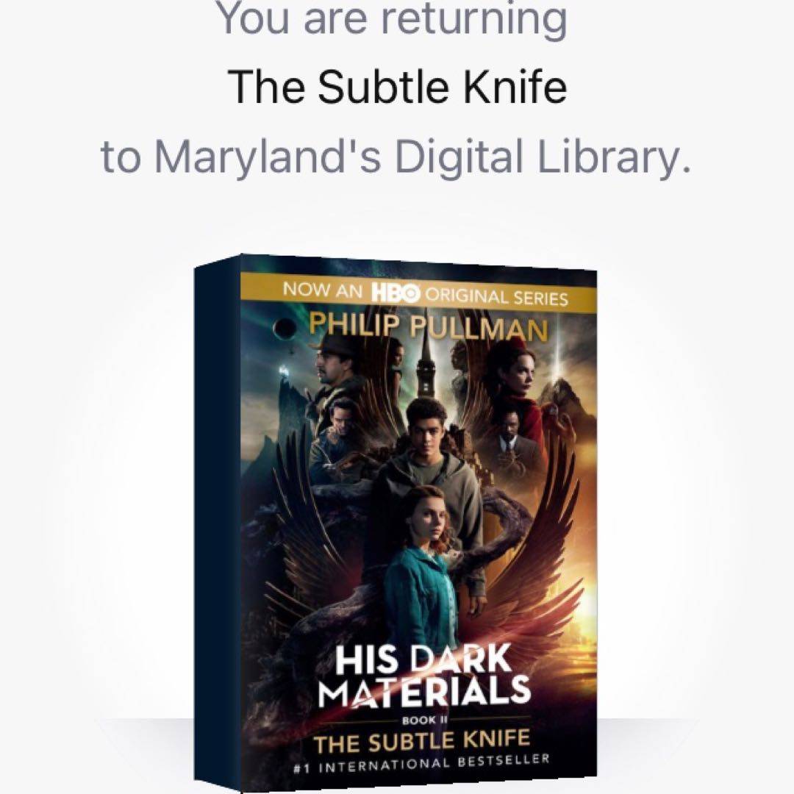Click the Subtle Knife book cover thumbnail

(x=396, y=523)
